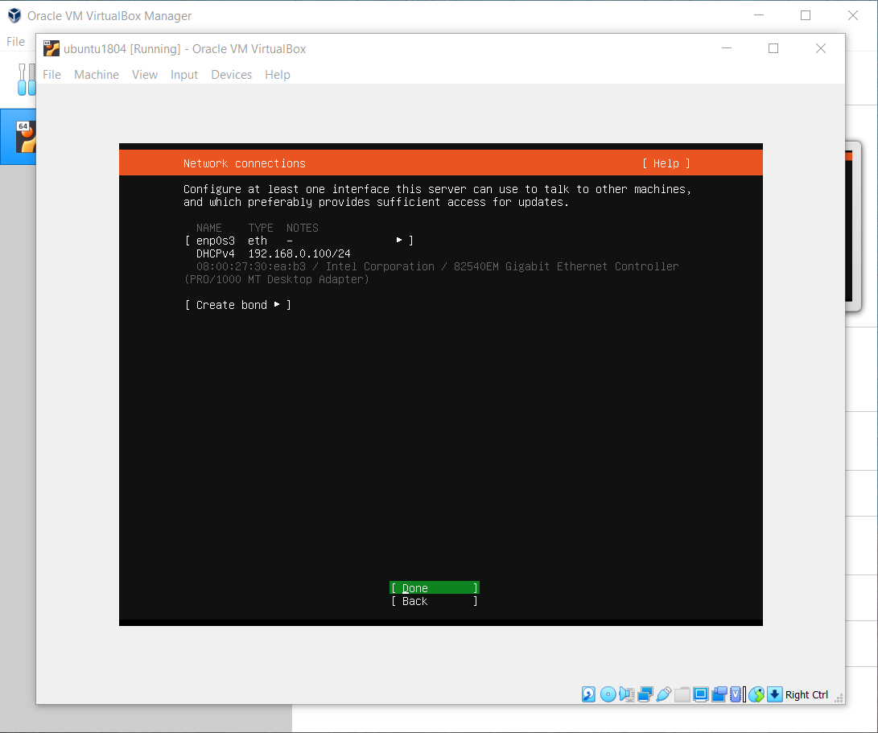Click the hard disk activity indicator
878x733 pixels.
pos(589,694)
